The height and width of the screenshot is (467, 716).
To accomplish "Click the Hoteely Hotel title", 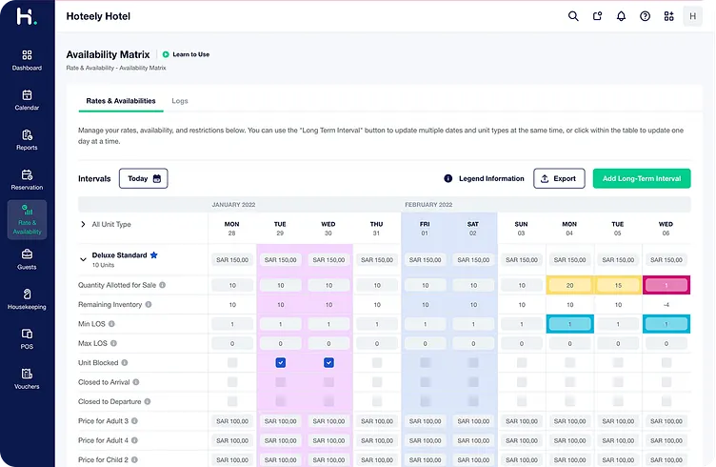I will click(x=98, y=16).
